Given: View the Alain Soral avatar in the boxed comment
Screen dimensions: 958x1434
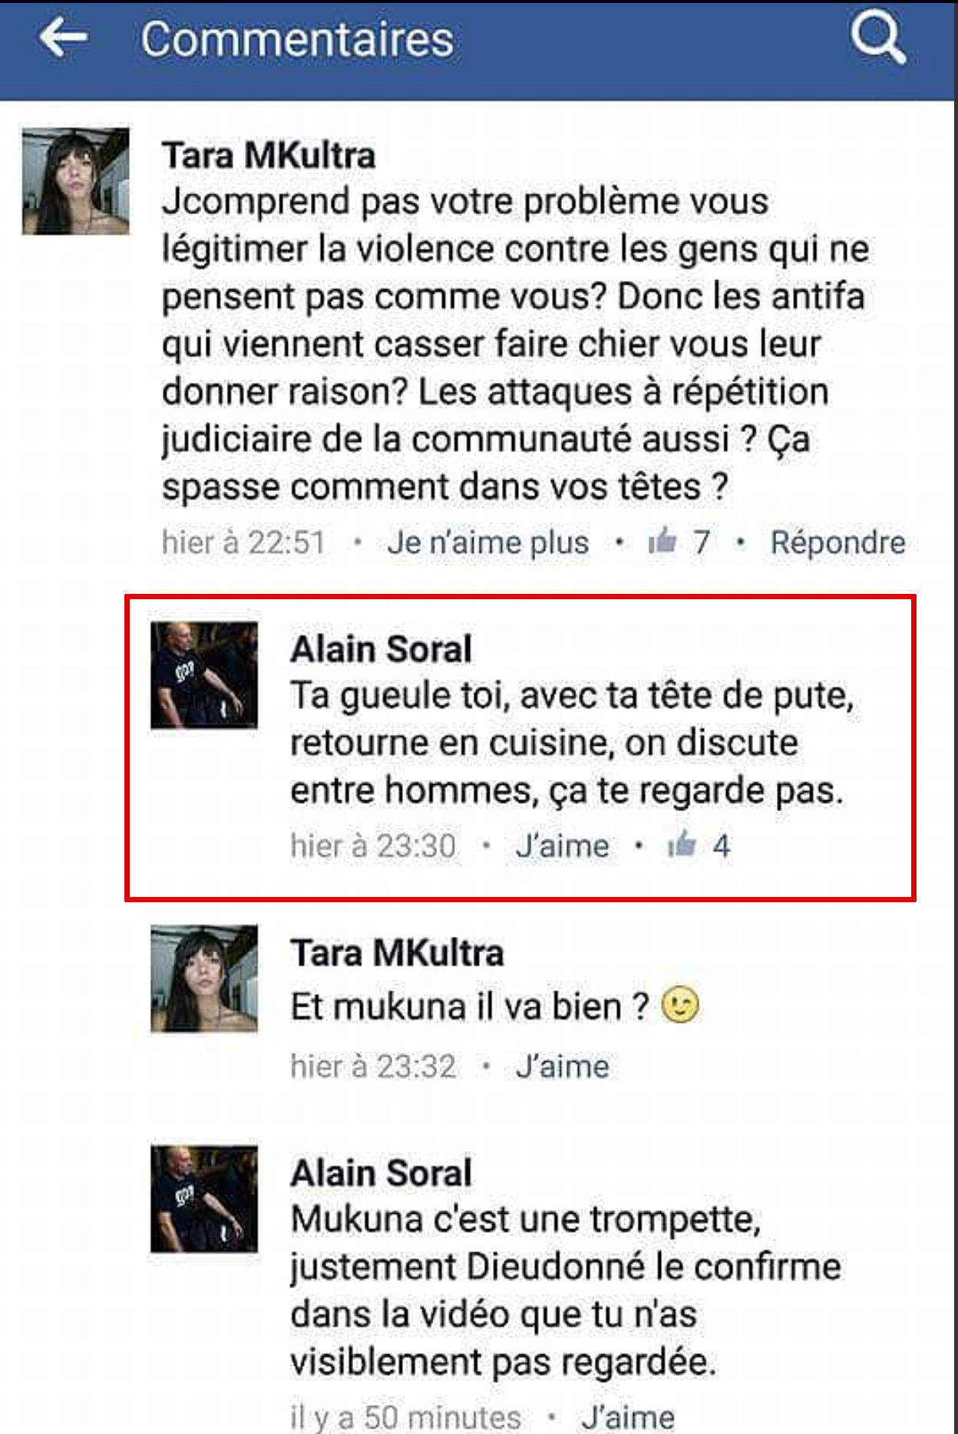Looking at the screenshot, I should (204, 675).
